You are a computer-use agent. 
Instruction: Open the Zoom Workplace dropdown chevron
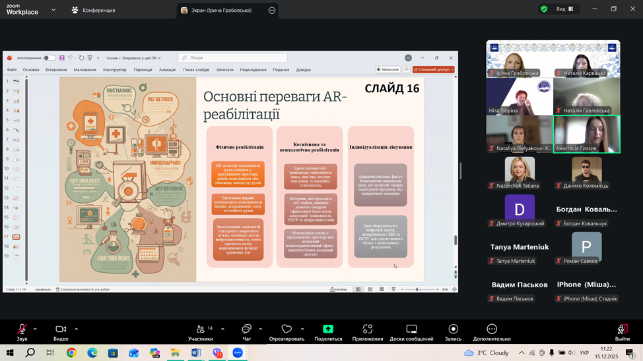coord(53,10)
